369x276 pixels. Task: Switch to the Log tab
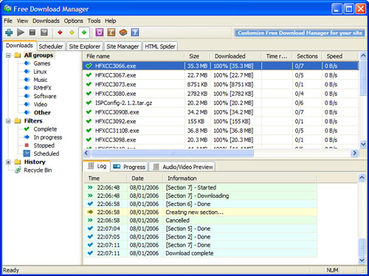point(97,167)
